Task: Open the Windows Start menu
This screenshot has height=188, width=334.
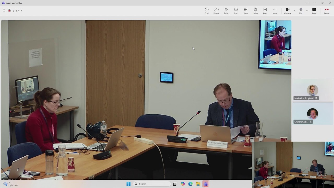Action: (x=128, y=184)
